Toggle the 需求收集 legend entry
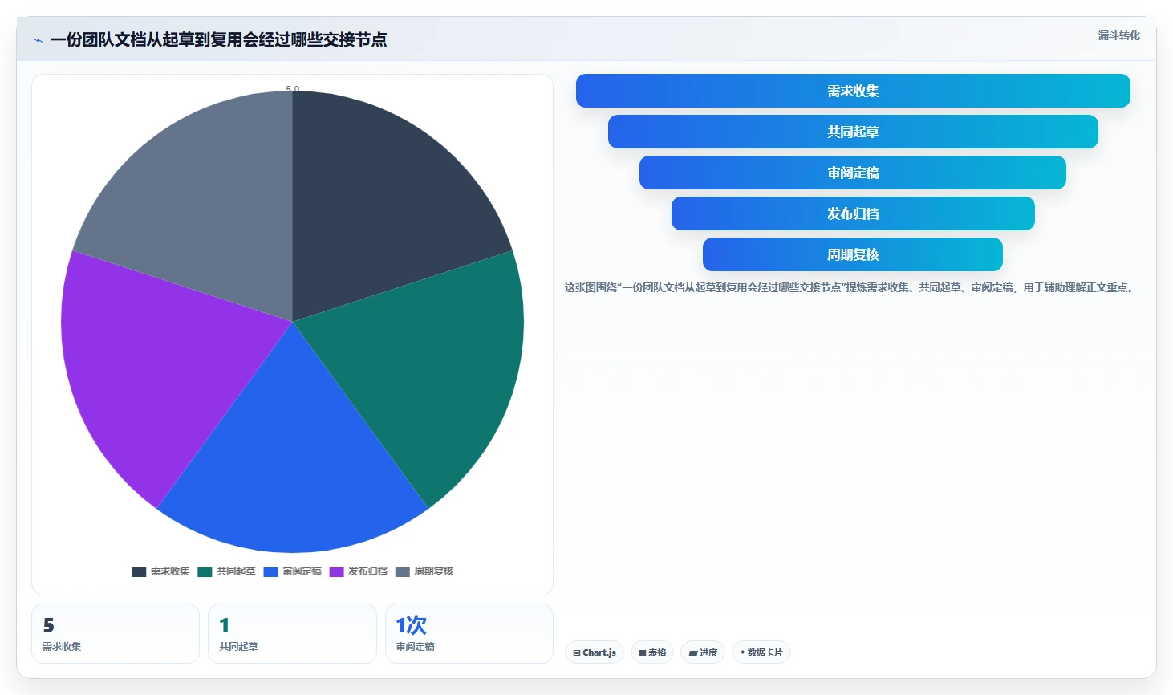 tap(160, 571)
